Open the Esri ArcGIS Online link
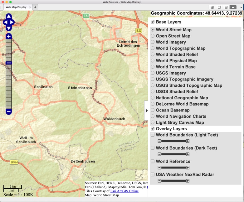 pyautogui.click(x=124, y=191)
